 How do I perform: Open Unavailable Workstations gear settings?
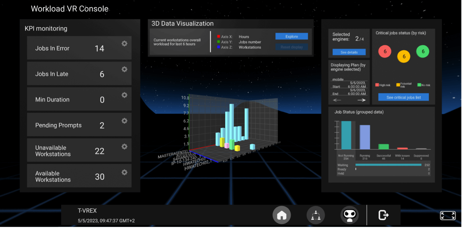(x=125, y=147)
